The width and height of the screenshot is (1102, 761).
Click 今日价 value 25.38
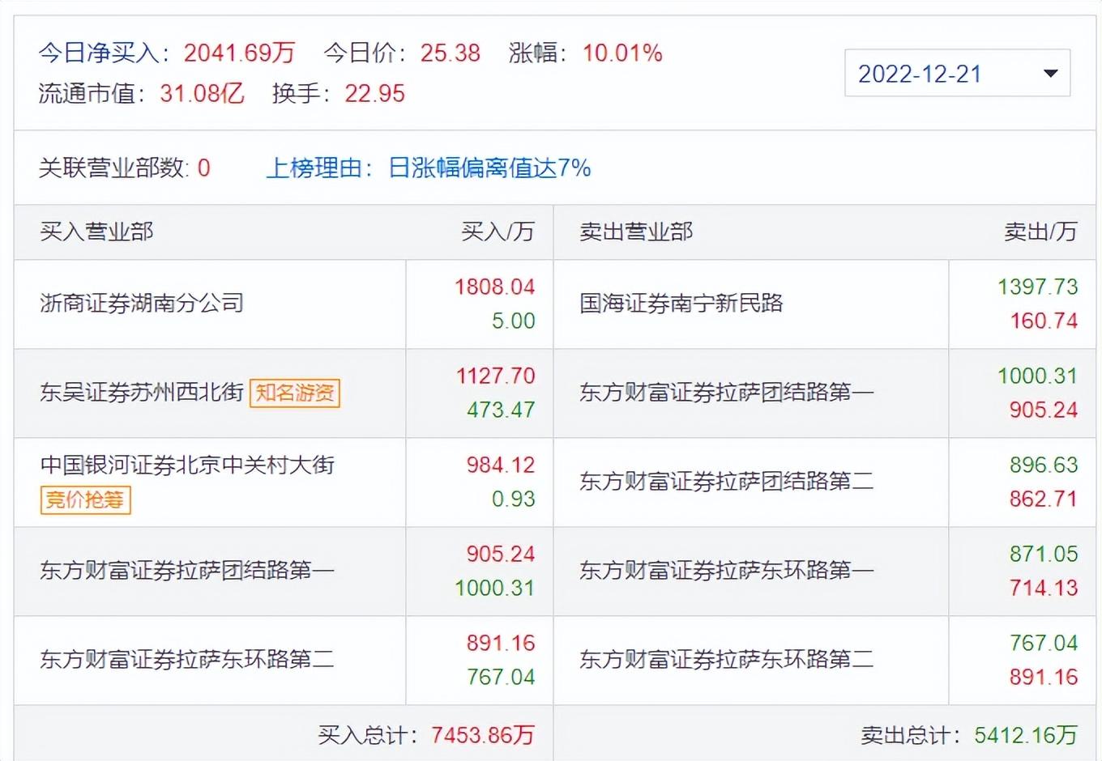(451, 53)
